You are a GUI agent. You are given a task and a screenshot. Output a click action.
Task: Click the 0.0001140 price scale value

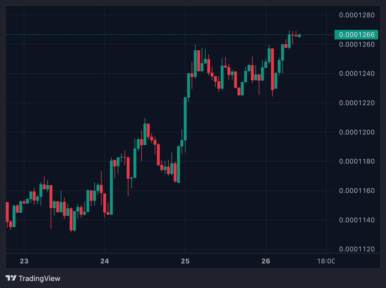coord(357,220)
